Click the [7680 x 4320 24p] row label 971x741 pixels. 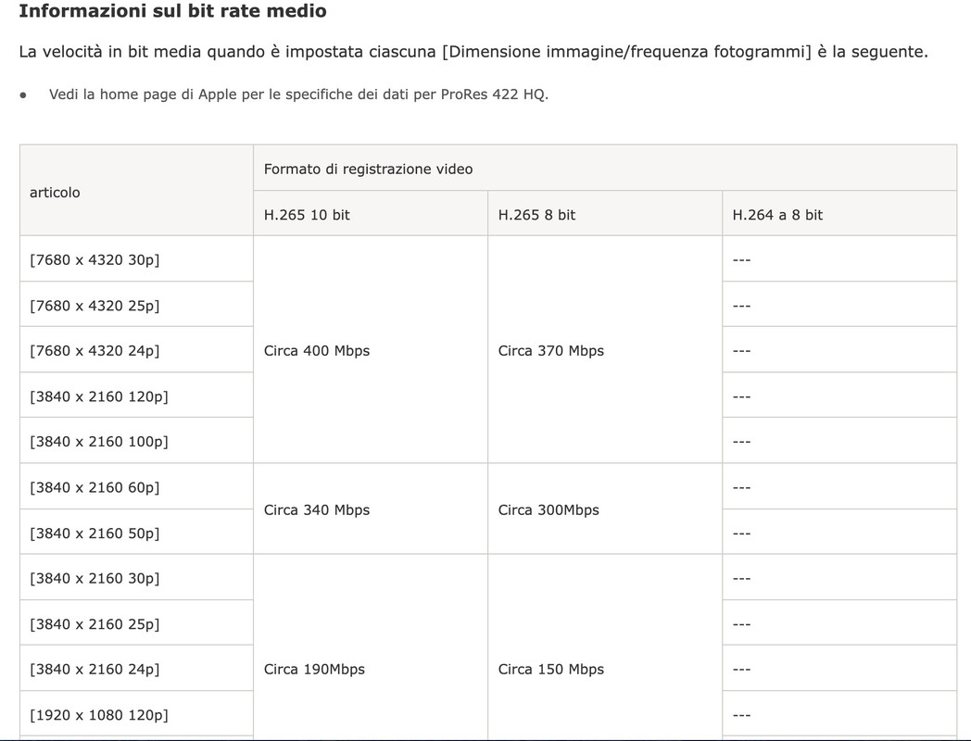tap(95, 351)
